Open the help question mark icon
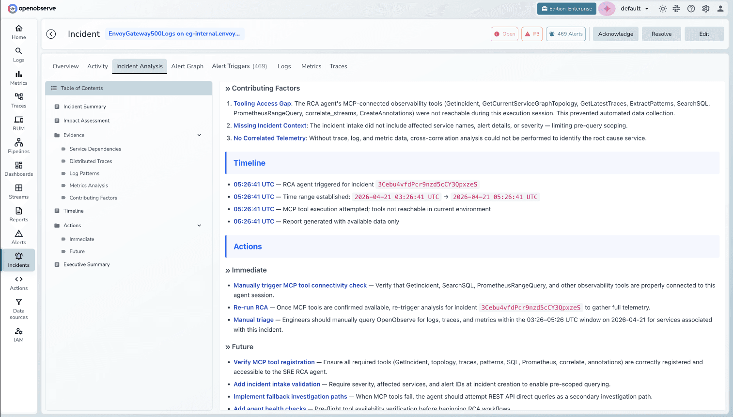Screen dimensions: 733x417 click(691, 9)
